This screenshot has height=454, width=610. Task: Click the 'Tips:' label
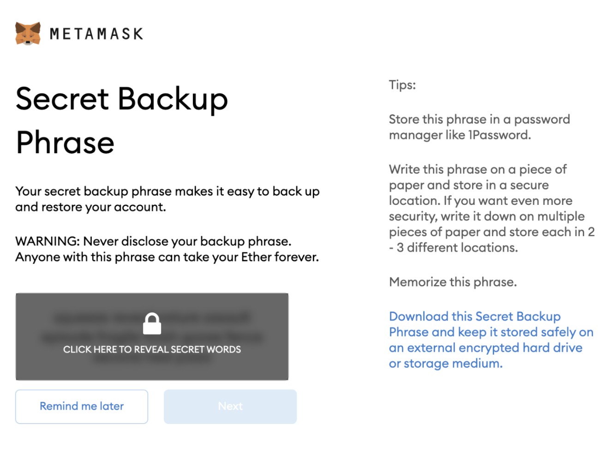tap(402, 85)
